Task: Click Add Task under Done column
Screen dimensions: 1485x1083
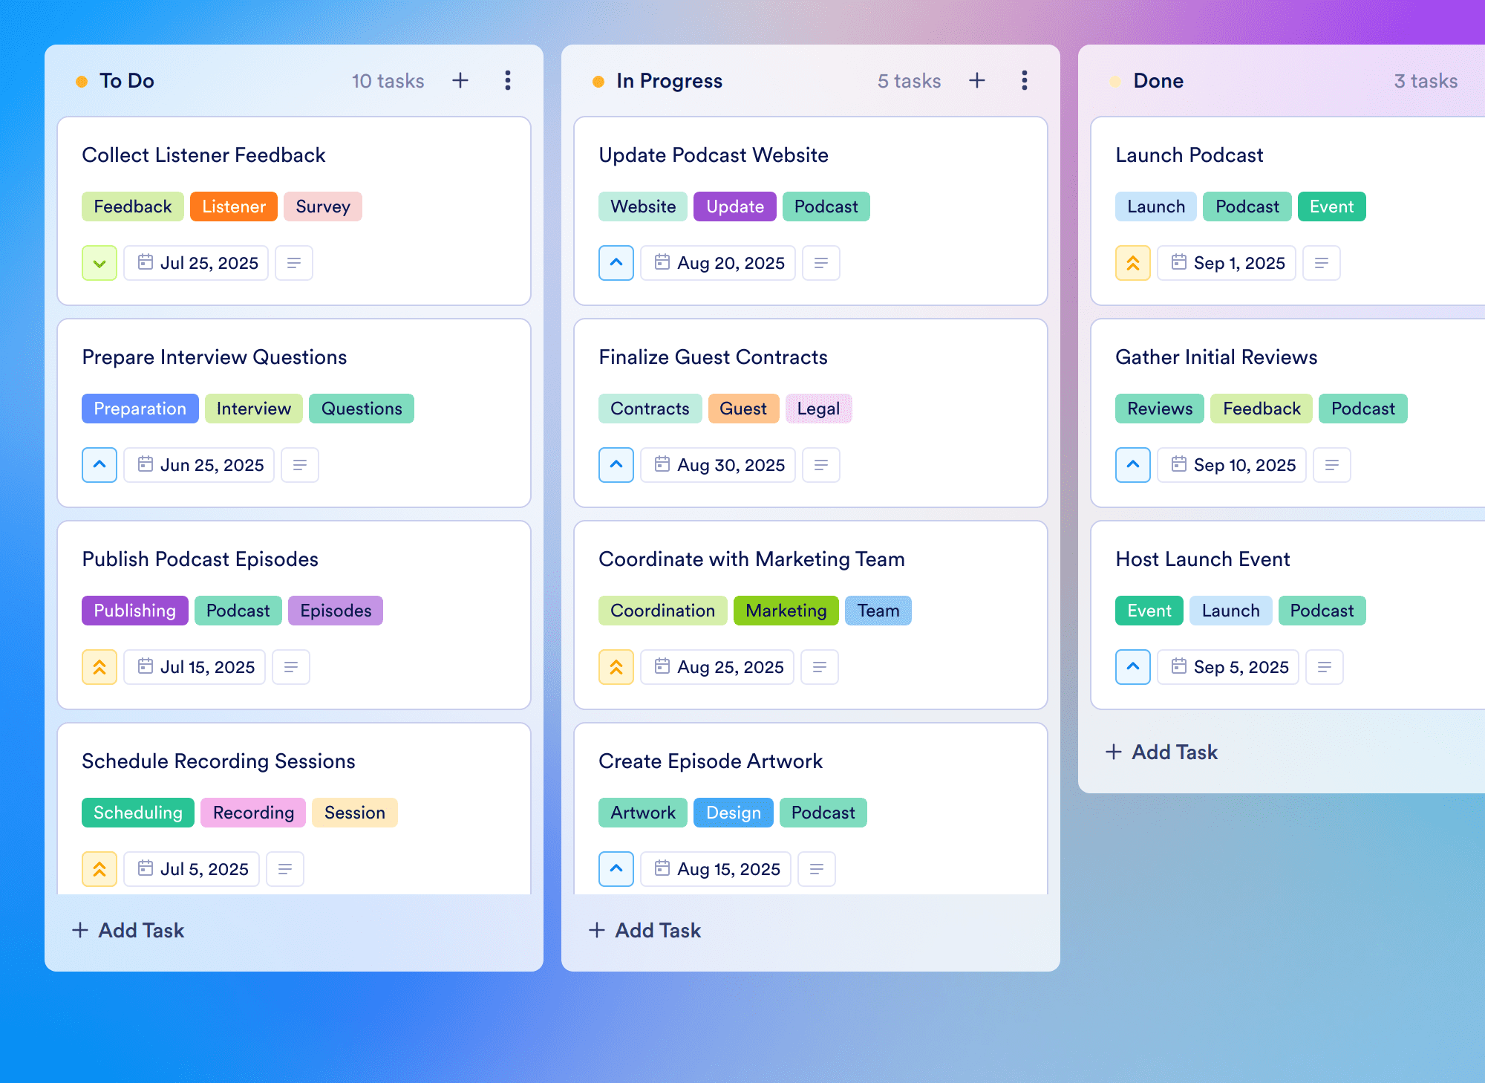Action: 1161,752
